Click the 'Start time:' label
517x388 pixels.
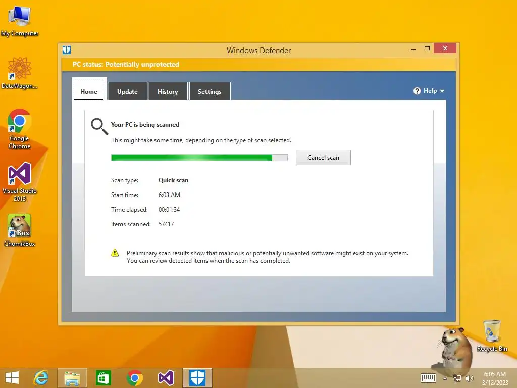coord(125,195)
